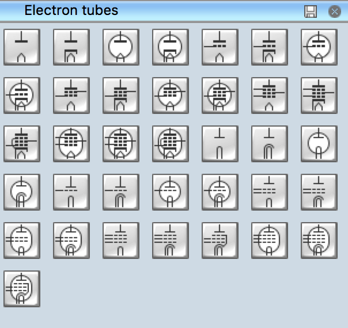Select thin-line enveloped pentode with suppressor looped to cathode
348x328 pixels.
22,288
